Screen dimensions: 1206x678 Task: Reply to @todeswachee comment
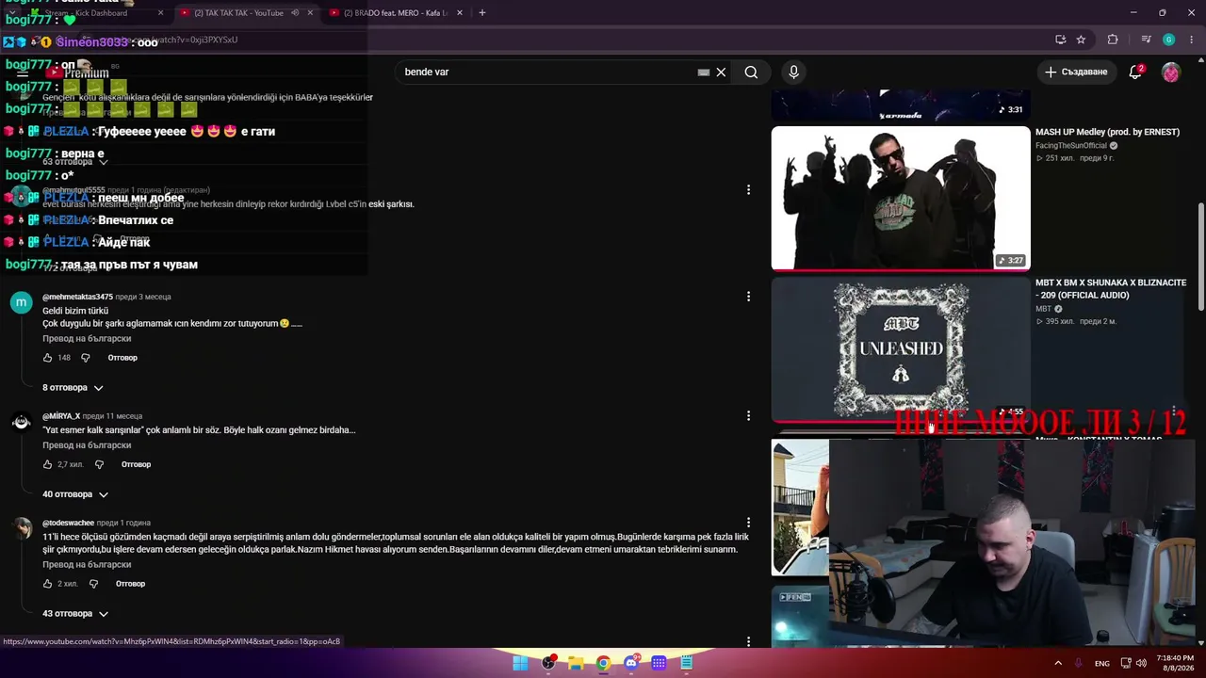tap(130, 584)
